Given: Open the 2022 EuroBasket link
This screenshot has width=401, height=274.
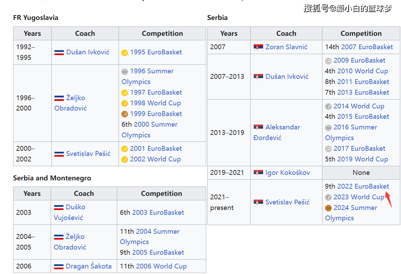Looking at the screenshot, I should 363,187.
